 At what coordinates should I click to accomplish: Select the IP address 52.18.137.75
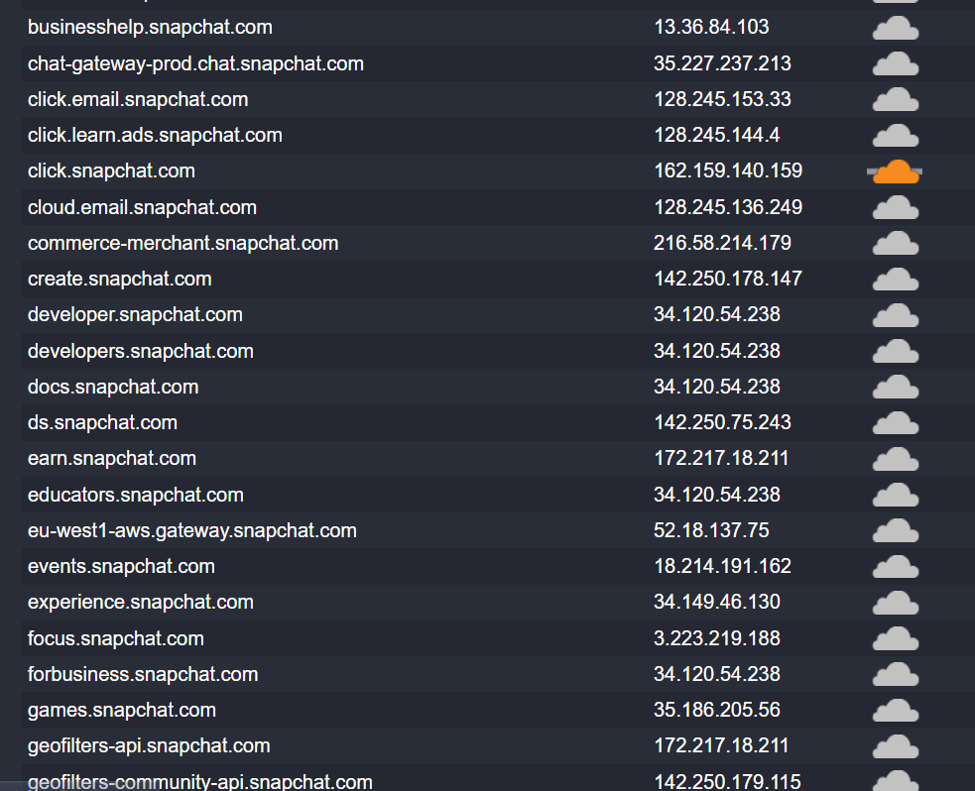(x=711, y=530)
